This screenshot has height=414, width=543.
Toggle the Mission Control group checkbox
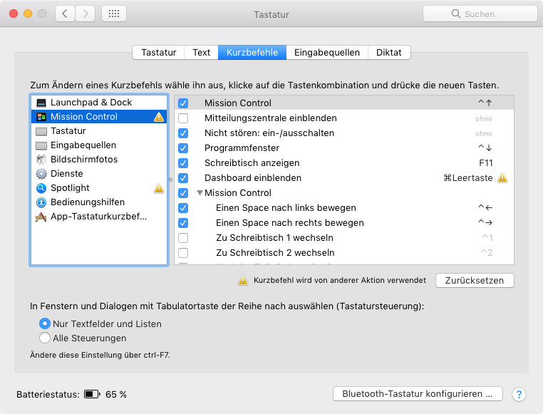[183, 193]
